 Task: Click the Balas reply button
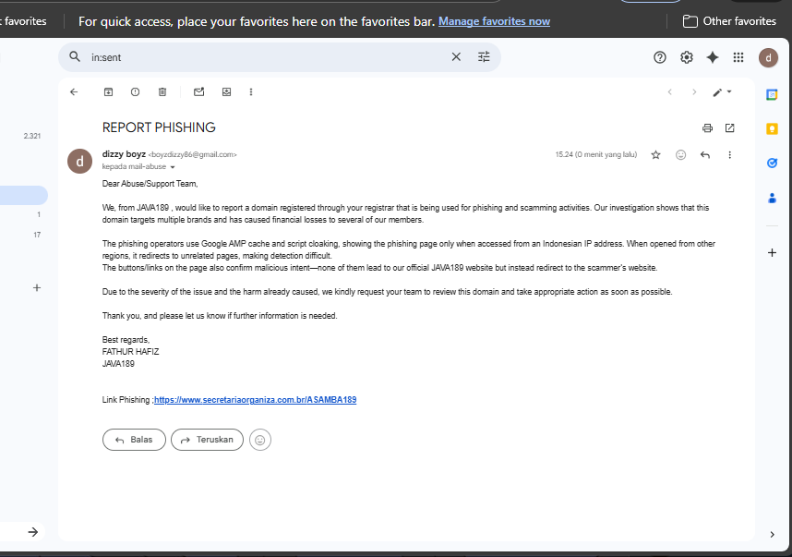point(134,440)
